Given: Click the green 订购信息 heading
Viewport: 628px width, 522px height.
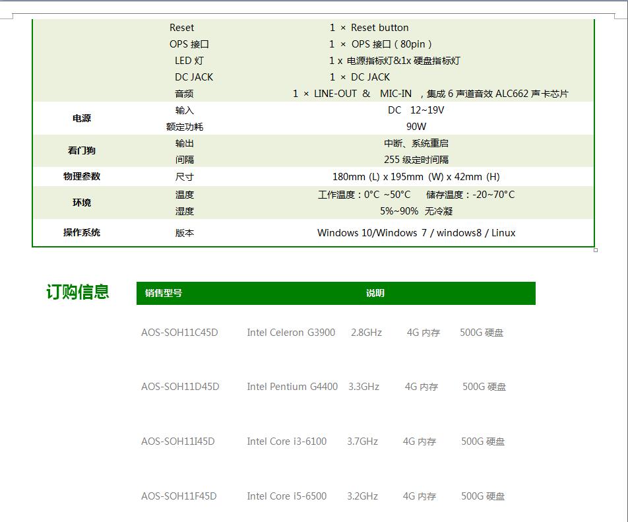Looking at the screenshot, I should (78, 292).
